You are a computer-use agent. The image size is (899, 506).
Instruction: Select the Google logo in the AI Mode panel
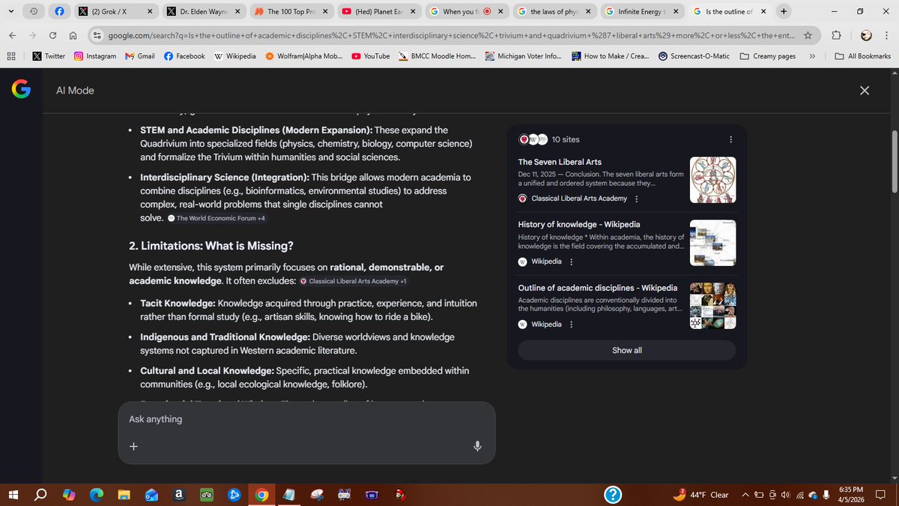click(20, 90)
